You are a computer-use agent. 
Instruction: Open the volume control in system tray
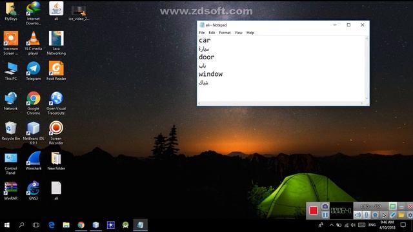point(353,225)
